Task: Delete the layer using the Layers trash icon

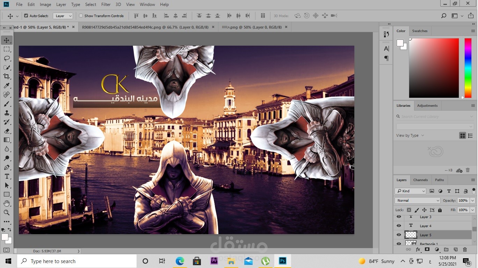Action: [x=465, y=250]
